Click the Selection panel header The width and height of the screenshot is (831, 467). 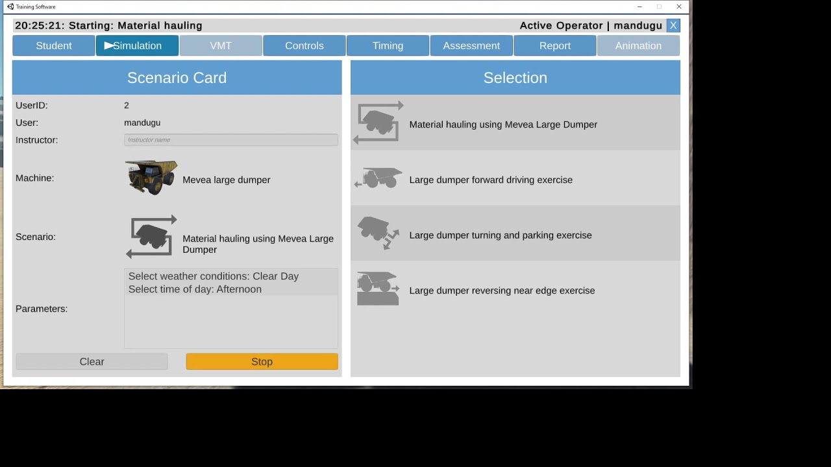[515, 78]
